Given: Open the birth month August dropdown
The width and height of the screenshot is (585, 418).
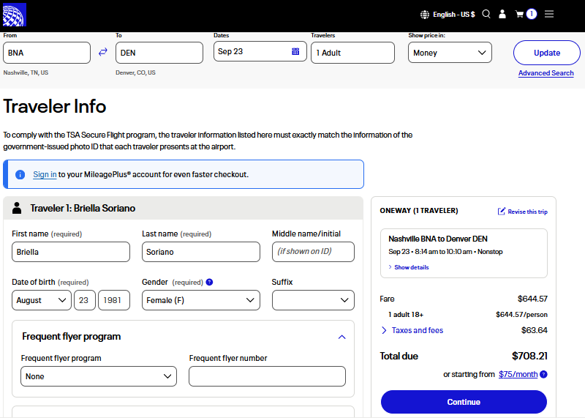Looking at the screenshot, I should click(x=42, y=300).
